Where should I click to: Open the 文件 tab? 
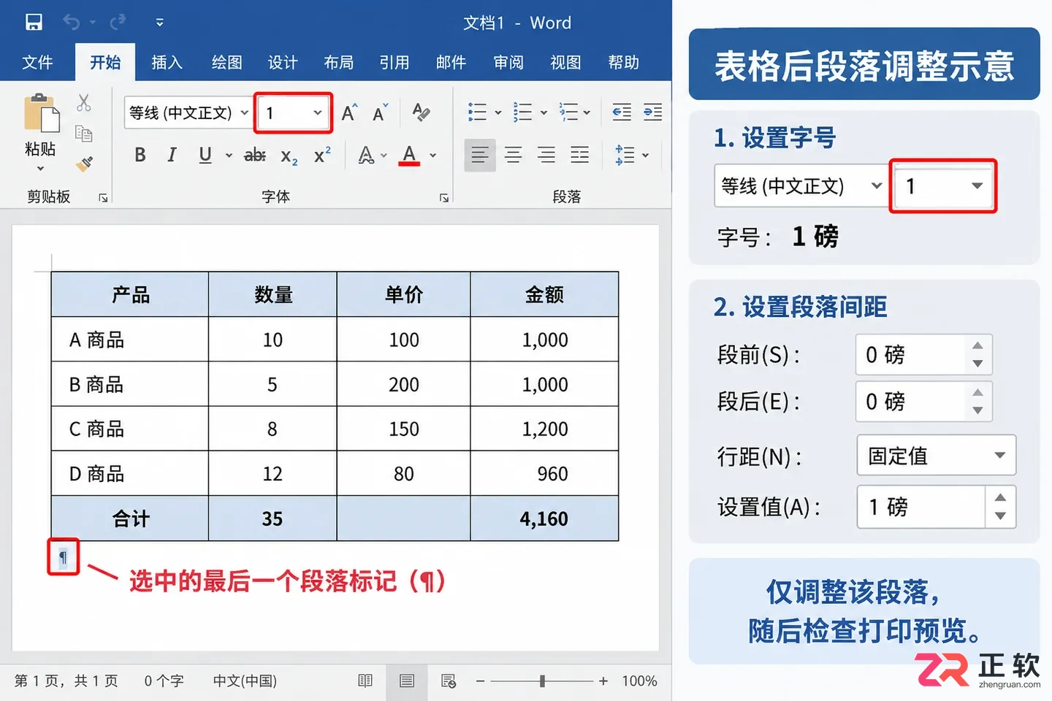[x=37, y=62]
